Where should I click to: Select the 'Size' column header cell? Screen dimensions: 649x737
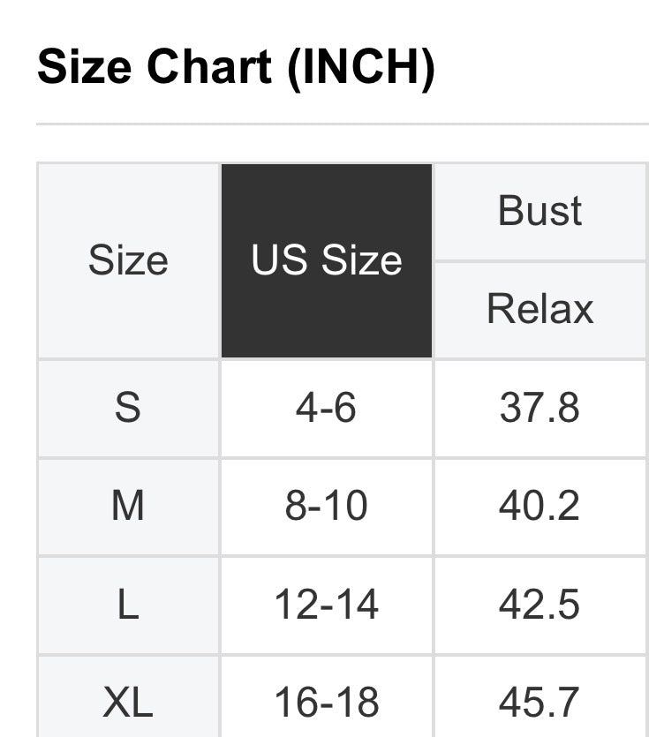(128, 261)
